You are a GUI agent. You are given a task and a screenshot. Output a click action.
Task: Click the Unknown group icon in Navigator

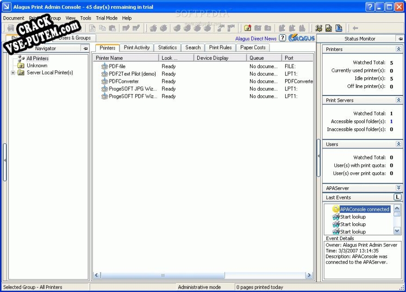point(21,65)
